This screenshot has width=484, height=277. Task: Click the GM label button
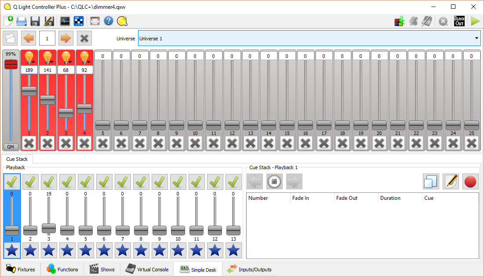pyautogui.click(x=11, y=147)
